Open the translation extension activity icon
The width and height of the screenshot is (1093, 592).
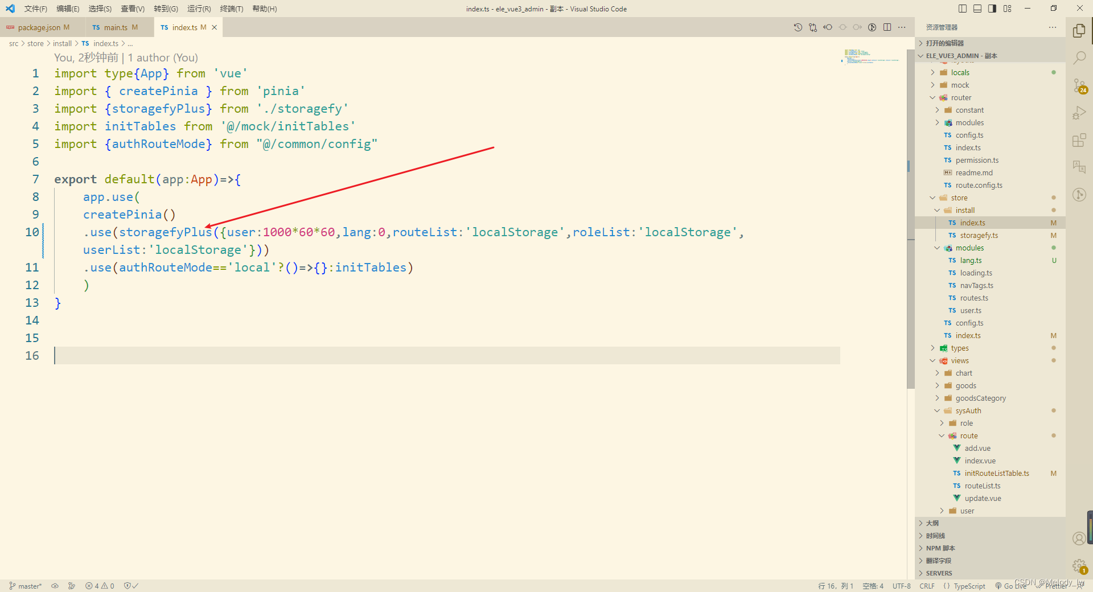pyautogui.click(x=1079, y=167)
